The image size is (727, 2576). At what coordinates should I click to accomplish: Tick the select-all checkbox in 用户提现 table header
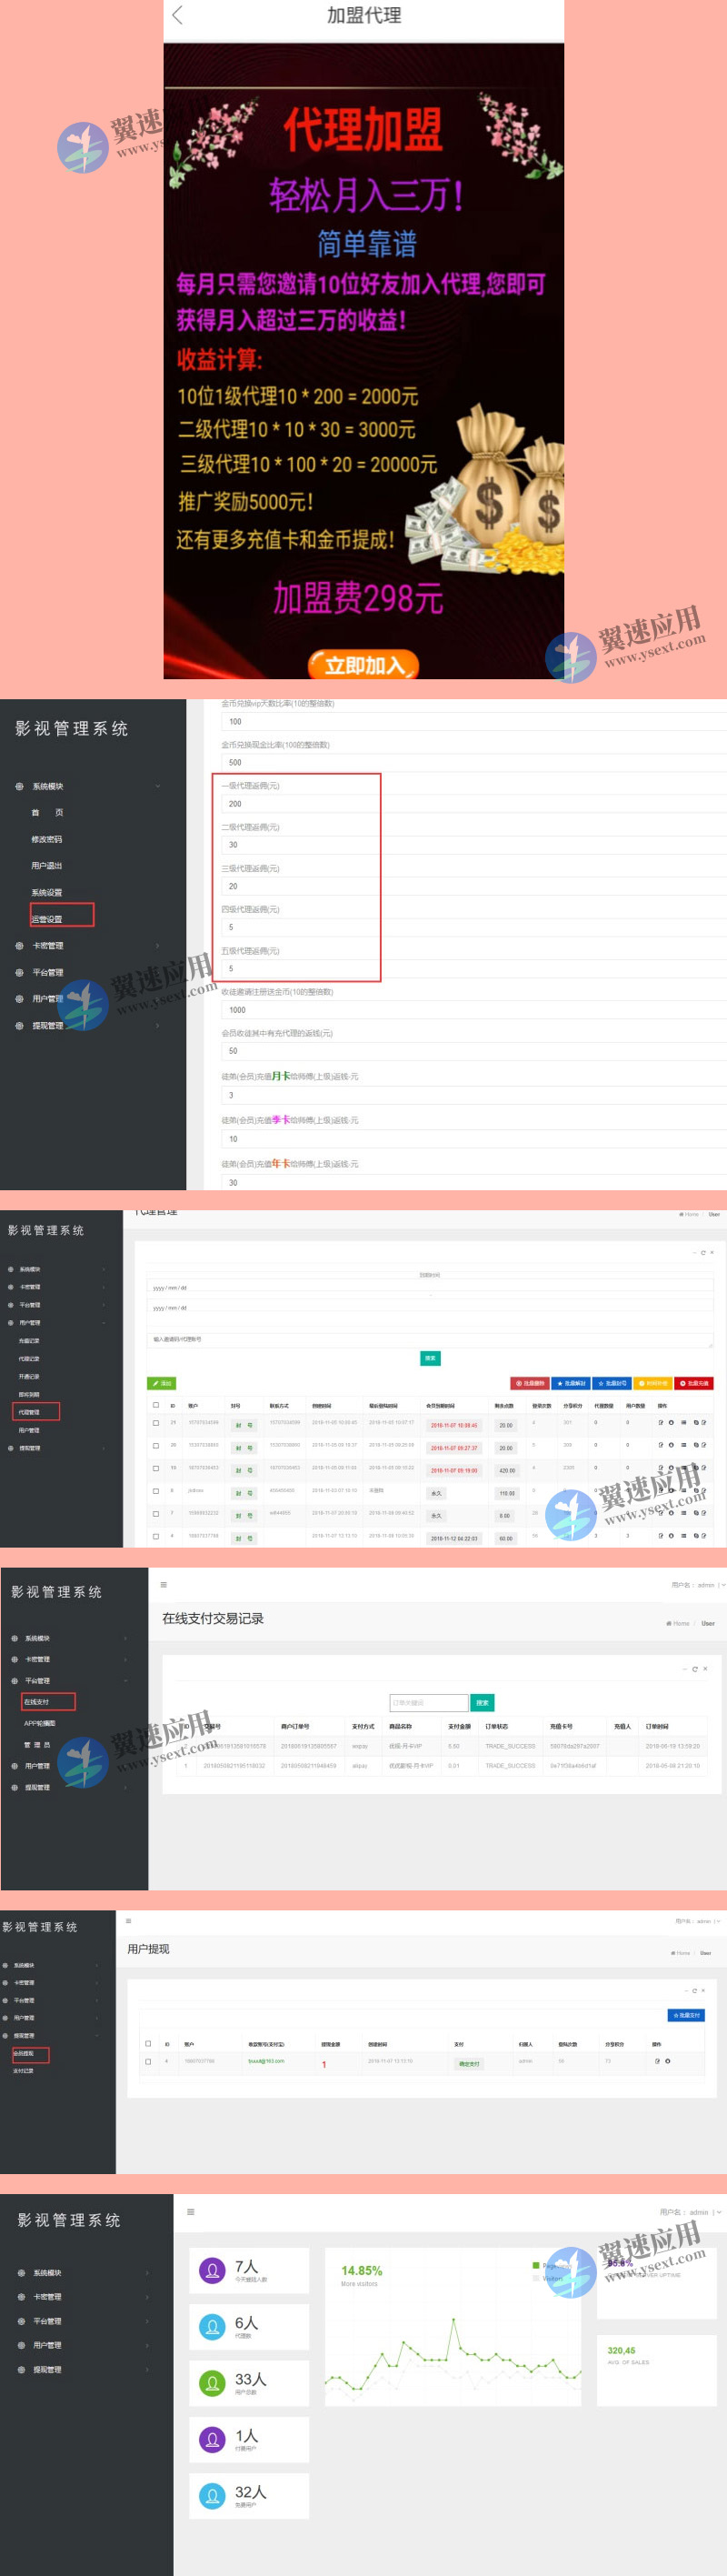(148, 2044)
